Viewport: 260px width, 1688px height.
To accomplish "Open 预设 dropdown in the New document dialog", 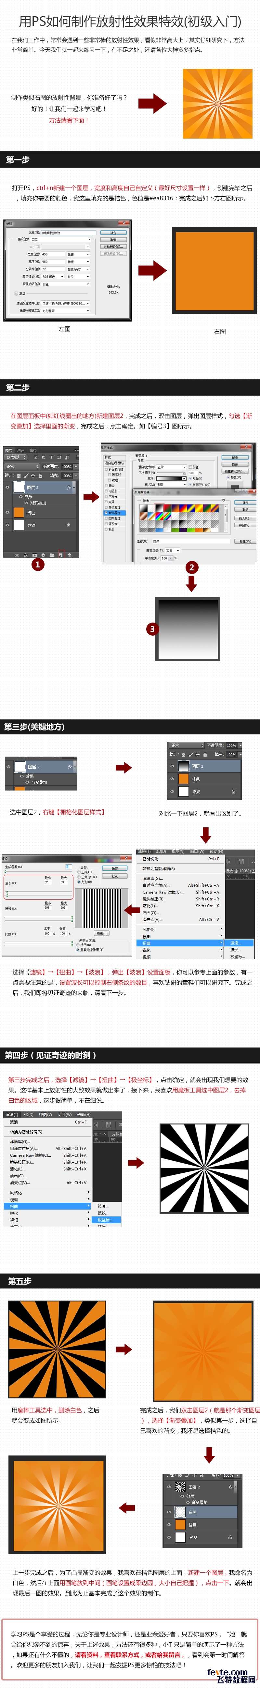I will point(60,239).
